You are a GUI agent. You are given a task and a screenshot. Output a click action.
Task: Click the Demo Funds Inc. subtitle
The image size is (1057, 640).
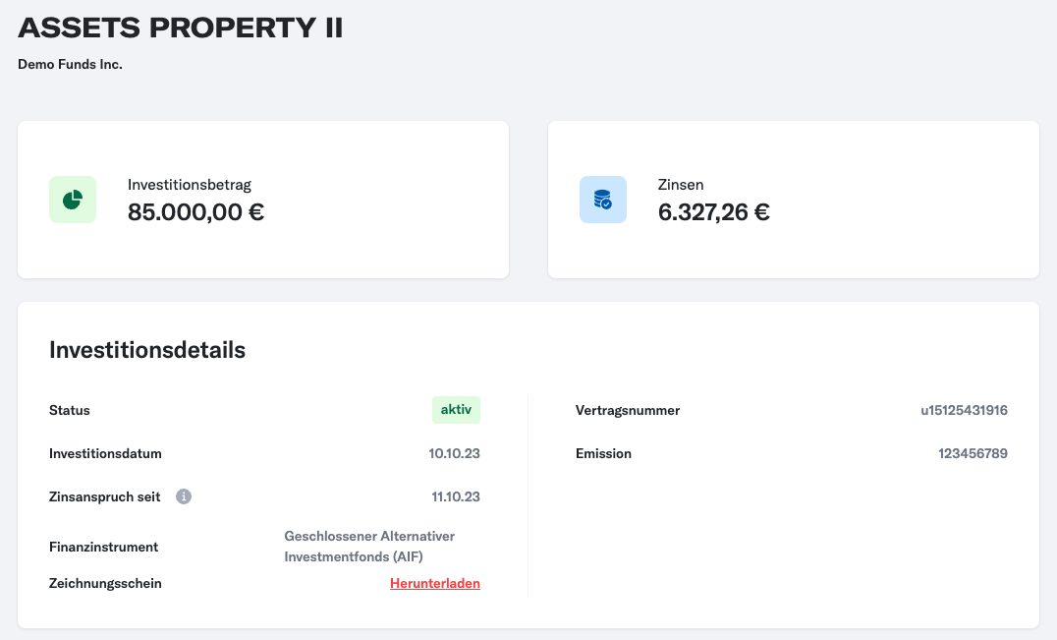click(x=70, y=65)
